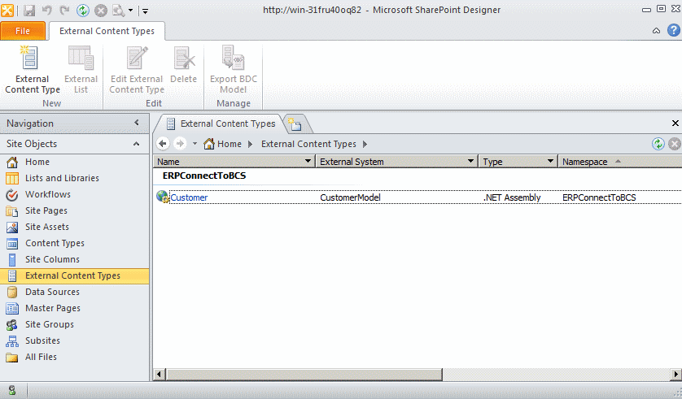Click the ERPConnectToBCS group header

(204, 176)
